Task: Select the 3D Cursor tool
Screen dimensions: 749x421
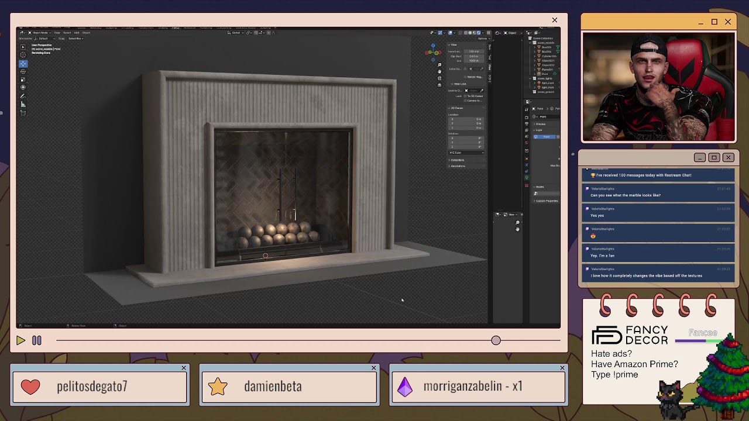Action: 23,55
